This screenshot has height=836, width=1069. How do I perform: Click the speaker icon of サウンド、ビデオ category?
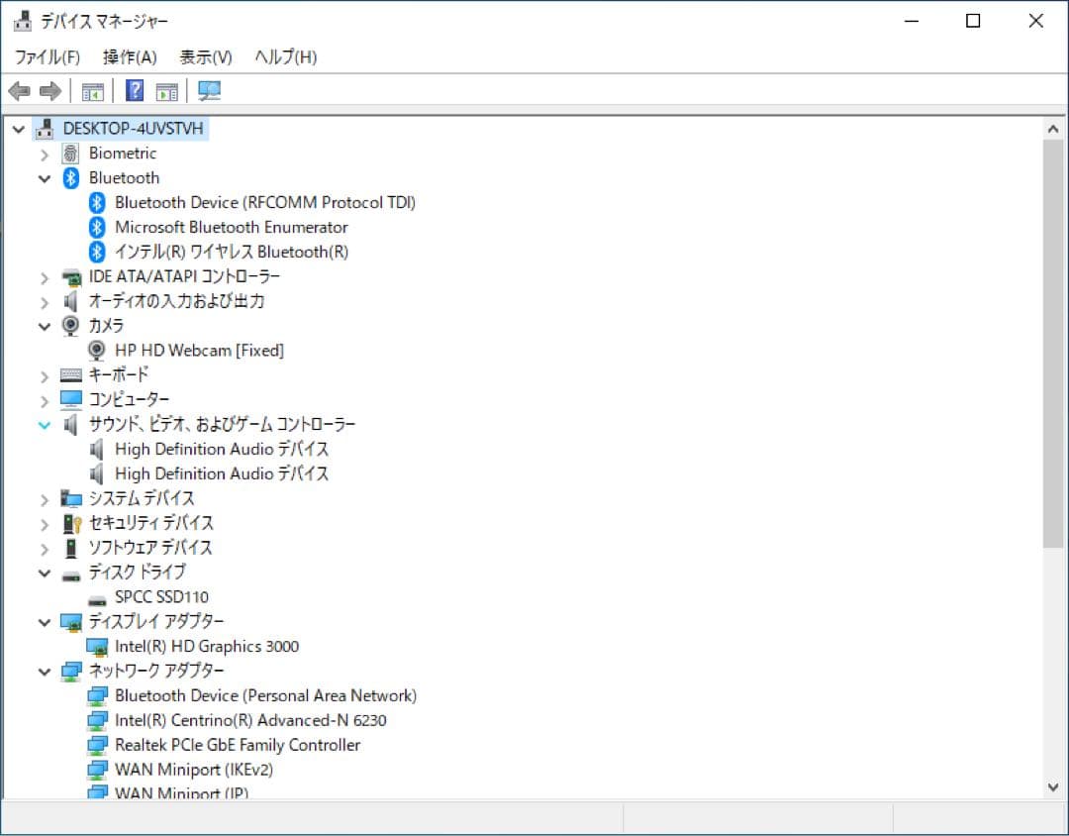71,425
